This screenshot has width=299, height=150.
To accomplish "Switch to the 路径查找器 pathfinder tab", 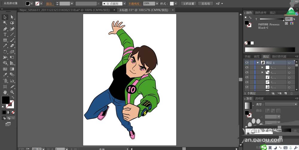I will 279,56.
